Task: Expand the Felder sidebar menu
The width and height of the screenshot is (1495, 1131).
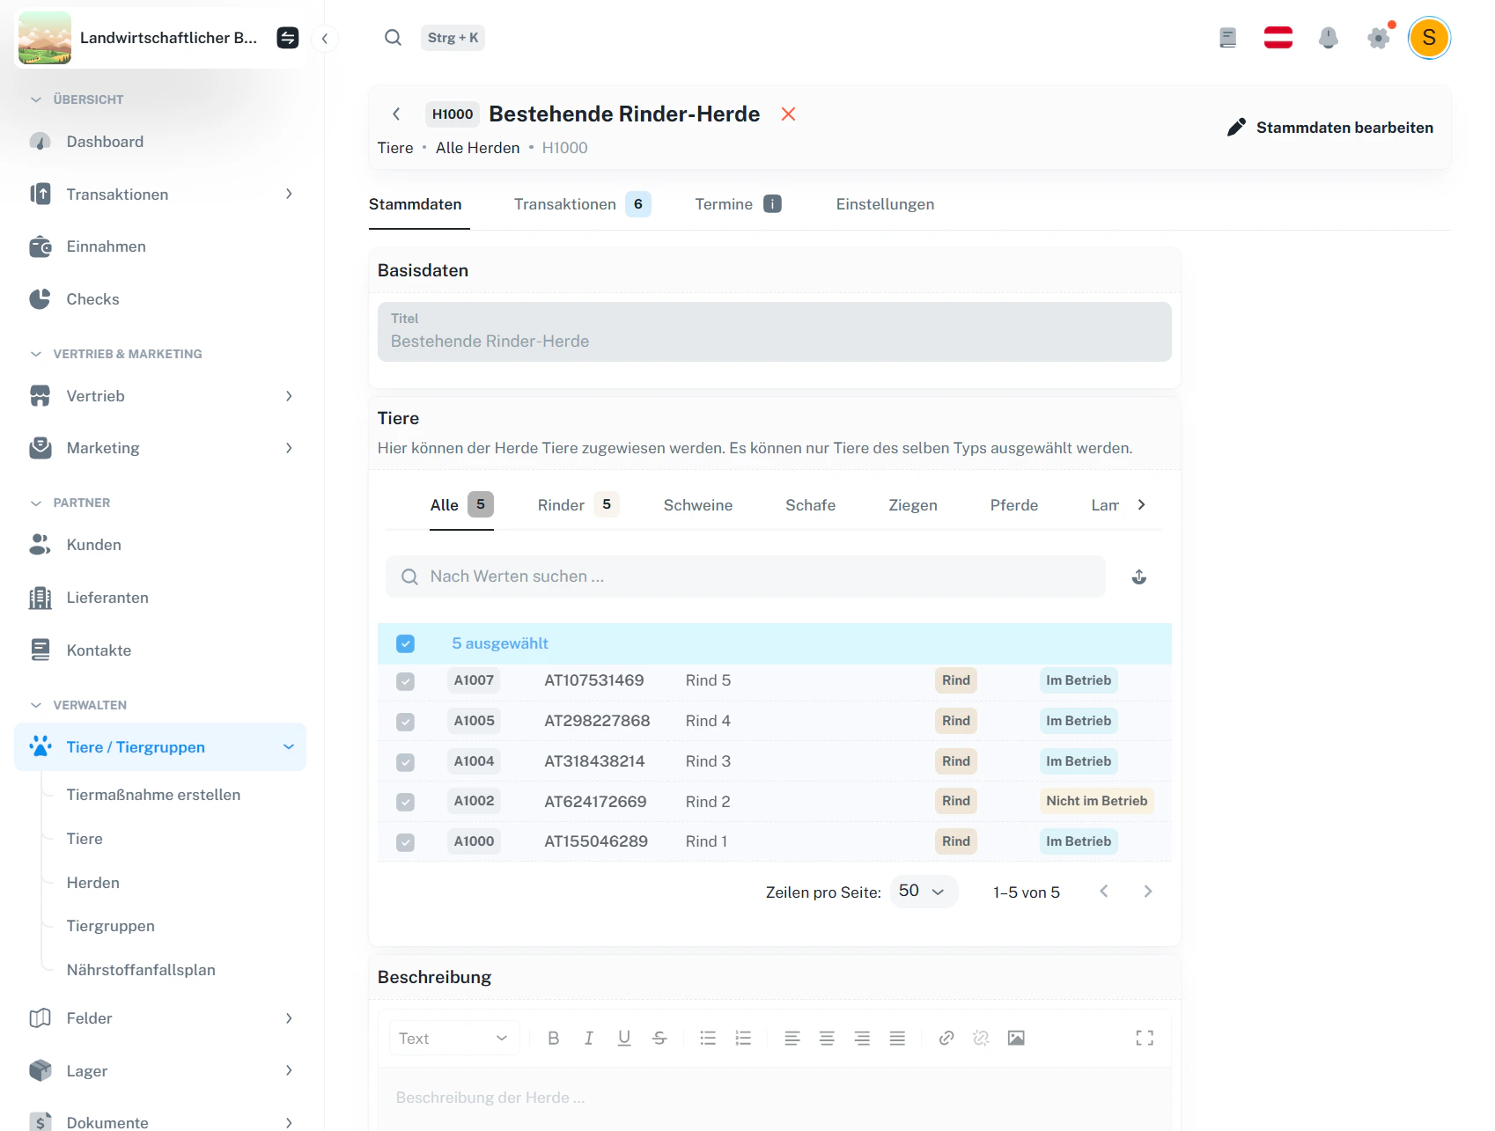Action: tap(160, 1018)
